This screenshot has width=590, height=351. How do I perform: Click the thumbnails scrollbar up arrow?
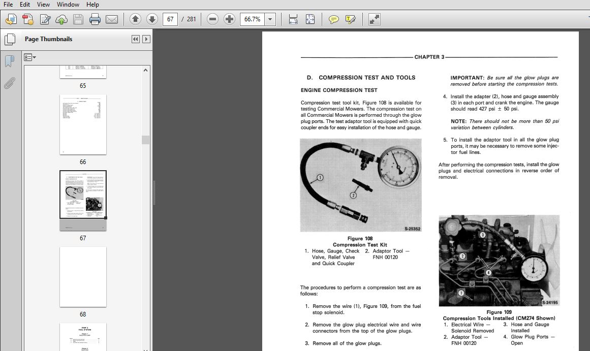(x=146, y=70)
